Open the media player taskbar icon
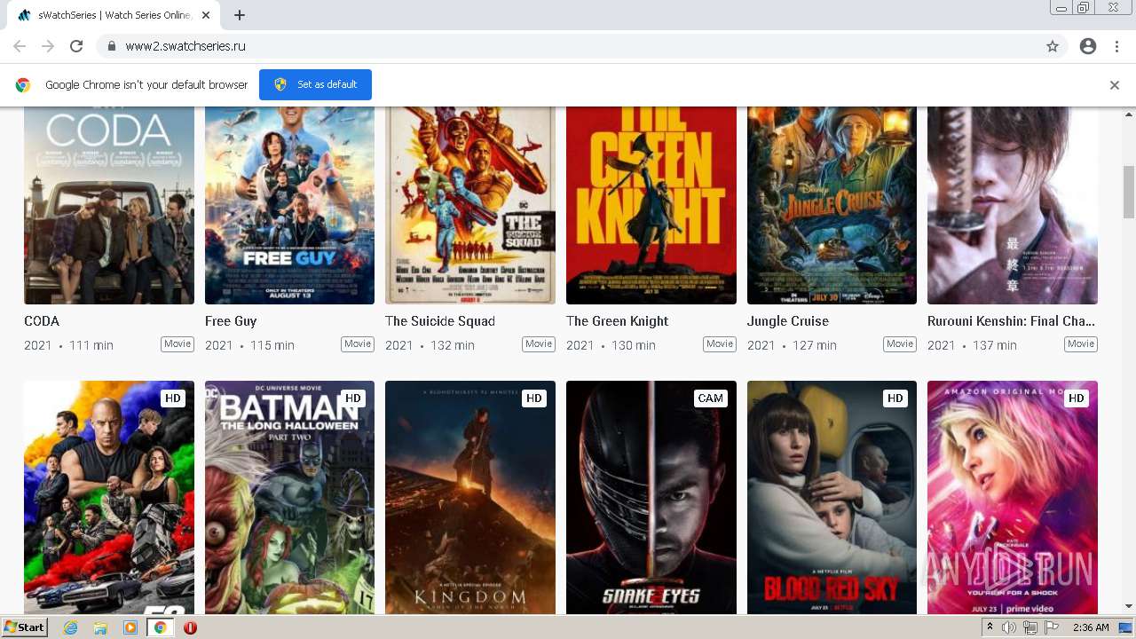 click(x=130, y=627)
